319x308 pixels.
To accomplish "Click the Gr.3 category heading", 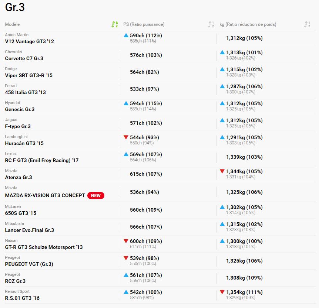I will click(15, 7).
